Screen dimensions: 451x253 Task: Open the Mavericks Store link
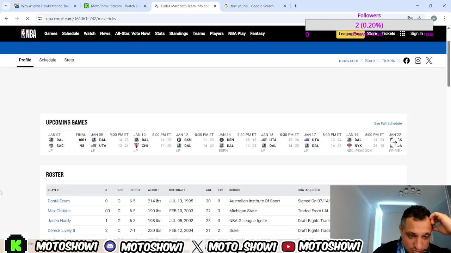(370, 60)
